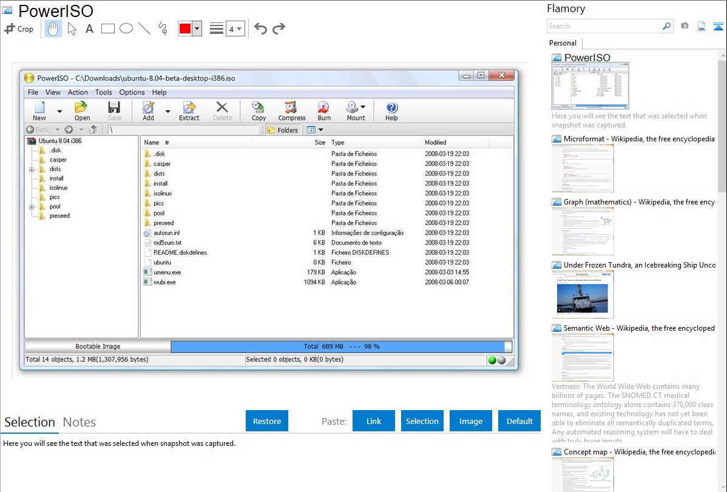Open the line width dropdown
Image resolution: width=727 pixels, height=492 pixels.
click(235, 29)
